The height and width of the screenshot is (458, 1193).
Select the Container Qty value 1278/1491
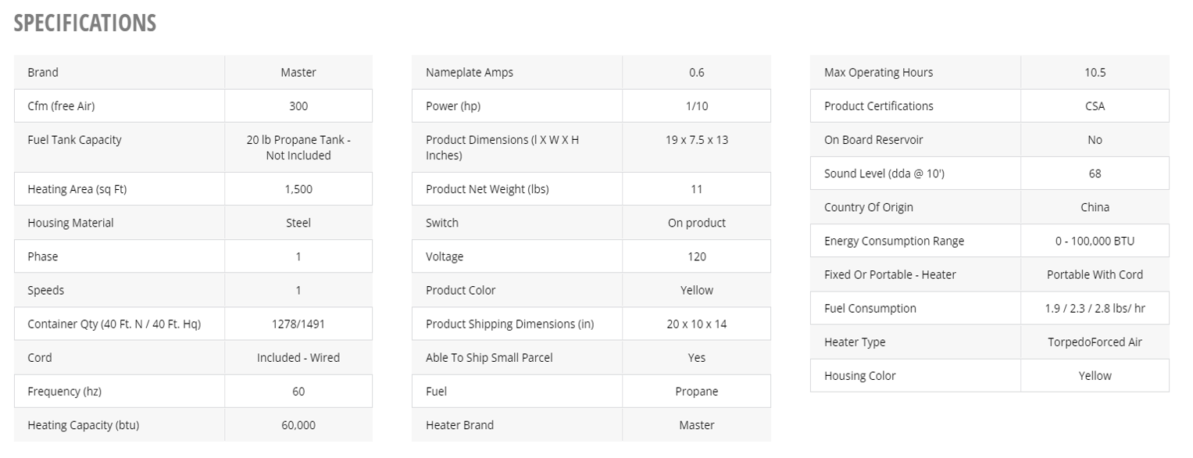[x=298, y=324]
